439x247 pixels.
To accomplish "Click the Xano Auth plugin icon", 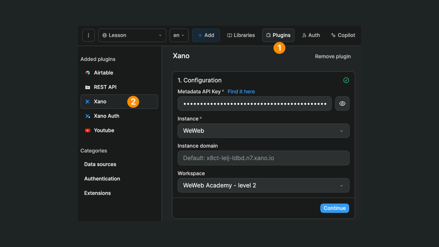I will (x=88, y=116).
